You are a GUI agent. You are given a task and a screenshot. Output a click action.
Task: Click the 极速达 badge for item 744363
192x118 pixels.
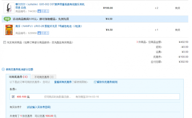pos(43,11)
